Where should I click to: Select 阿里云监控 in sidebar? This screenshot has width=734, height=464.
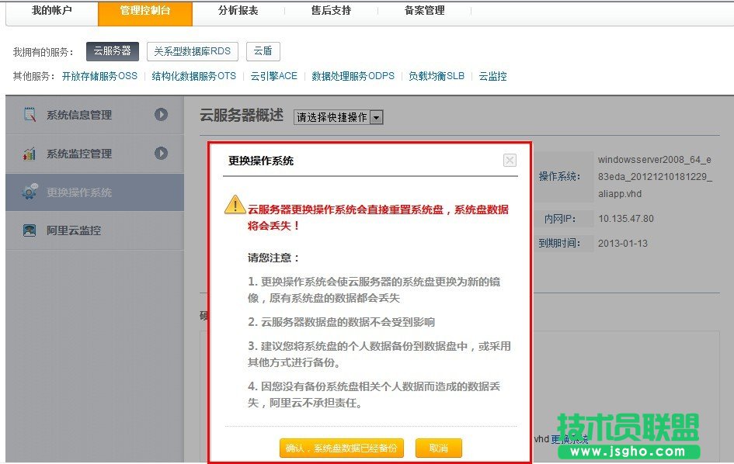[x=95, y=230]
